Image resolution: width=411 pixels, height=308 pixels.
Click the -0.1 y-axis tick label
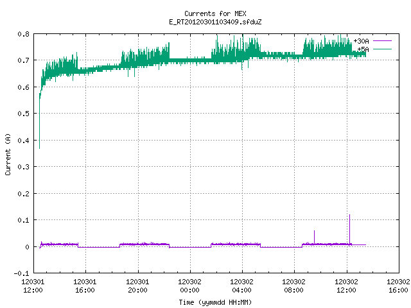coord(21,273)
